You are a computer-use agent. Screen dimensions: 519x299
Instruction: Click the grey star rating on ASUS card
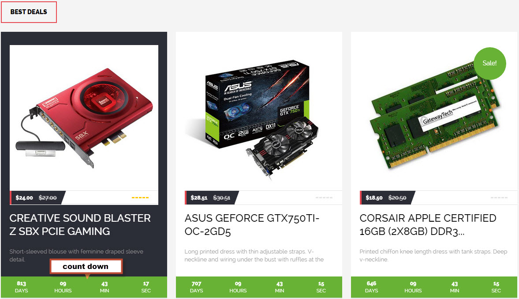pyautogui.click(x=324, y=197)
